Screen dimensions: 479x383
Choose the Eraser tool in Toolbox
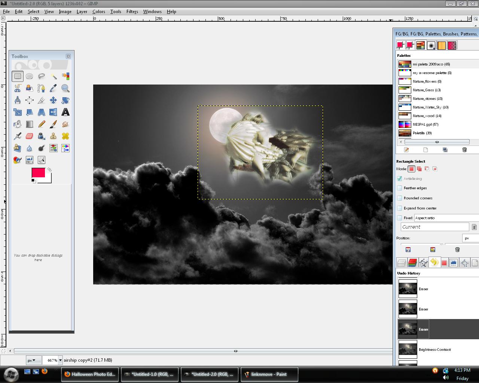30,136
